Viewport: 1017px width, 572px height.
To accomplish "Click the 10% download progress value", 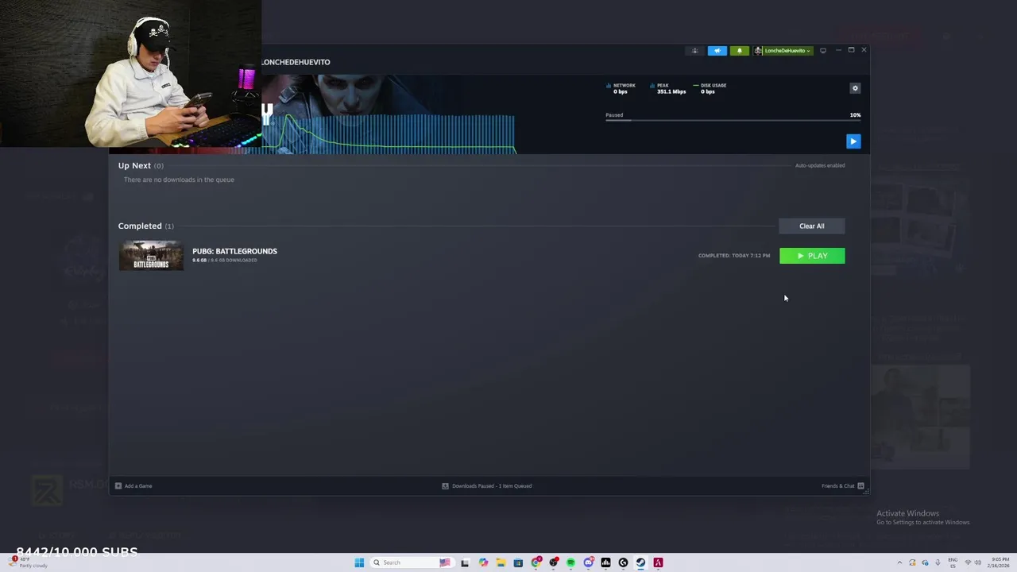I will (x=855, y=115).
